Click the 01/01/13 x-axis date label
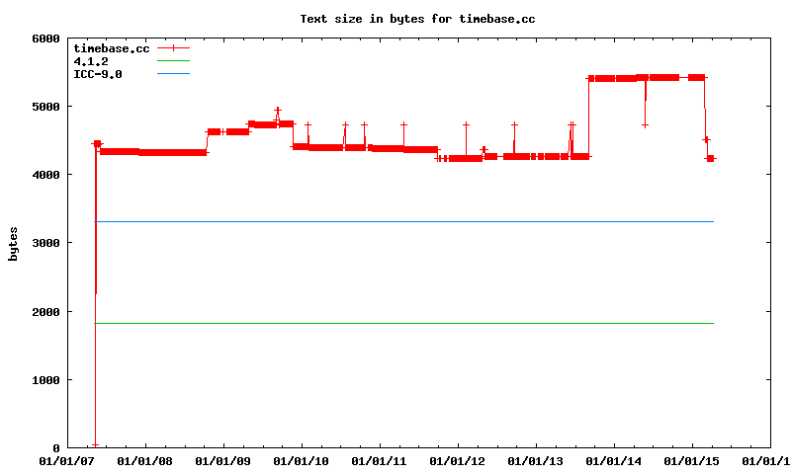 [535, 460]
